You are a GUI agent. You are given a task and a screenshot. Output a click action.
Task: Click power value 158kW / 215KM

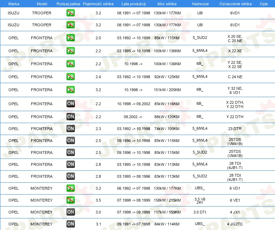tap(167, 200)
